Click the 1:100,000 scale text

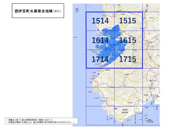click(x=150, y=122)
